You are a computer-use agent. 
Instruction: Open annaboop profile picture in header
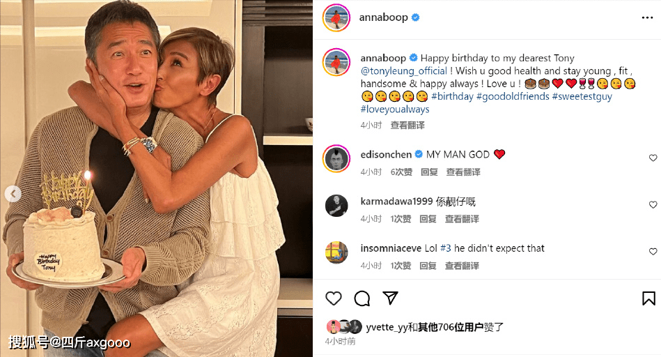pyautogui.click(x=336, y=17)
